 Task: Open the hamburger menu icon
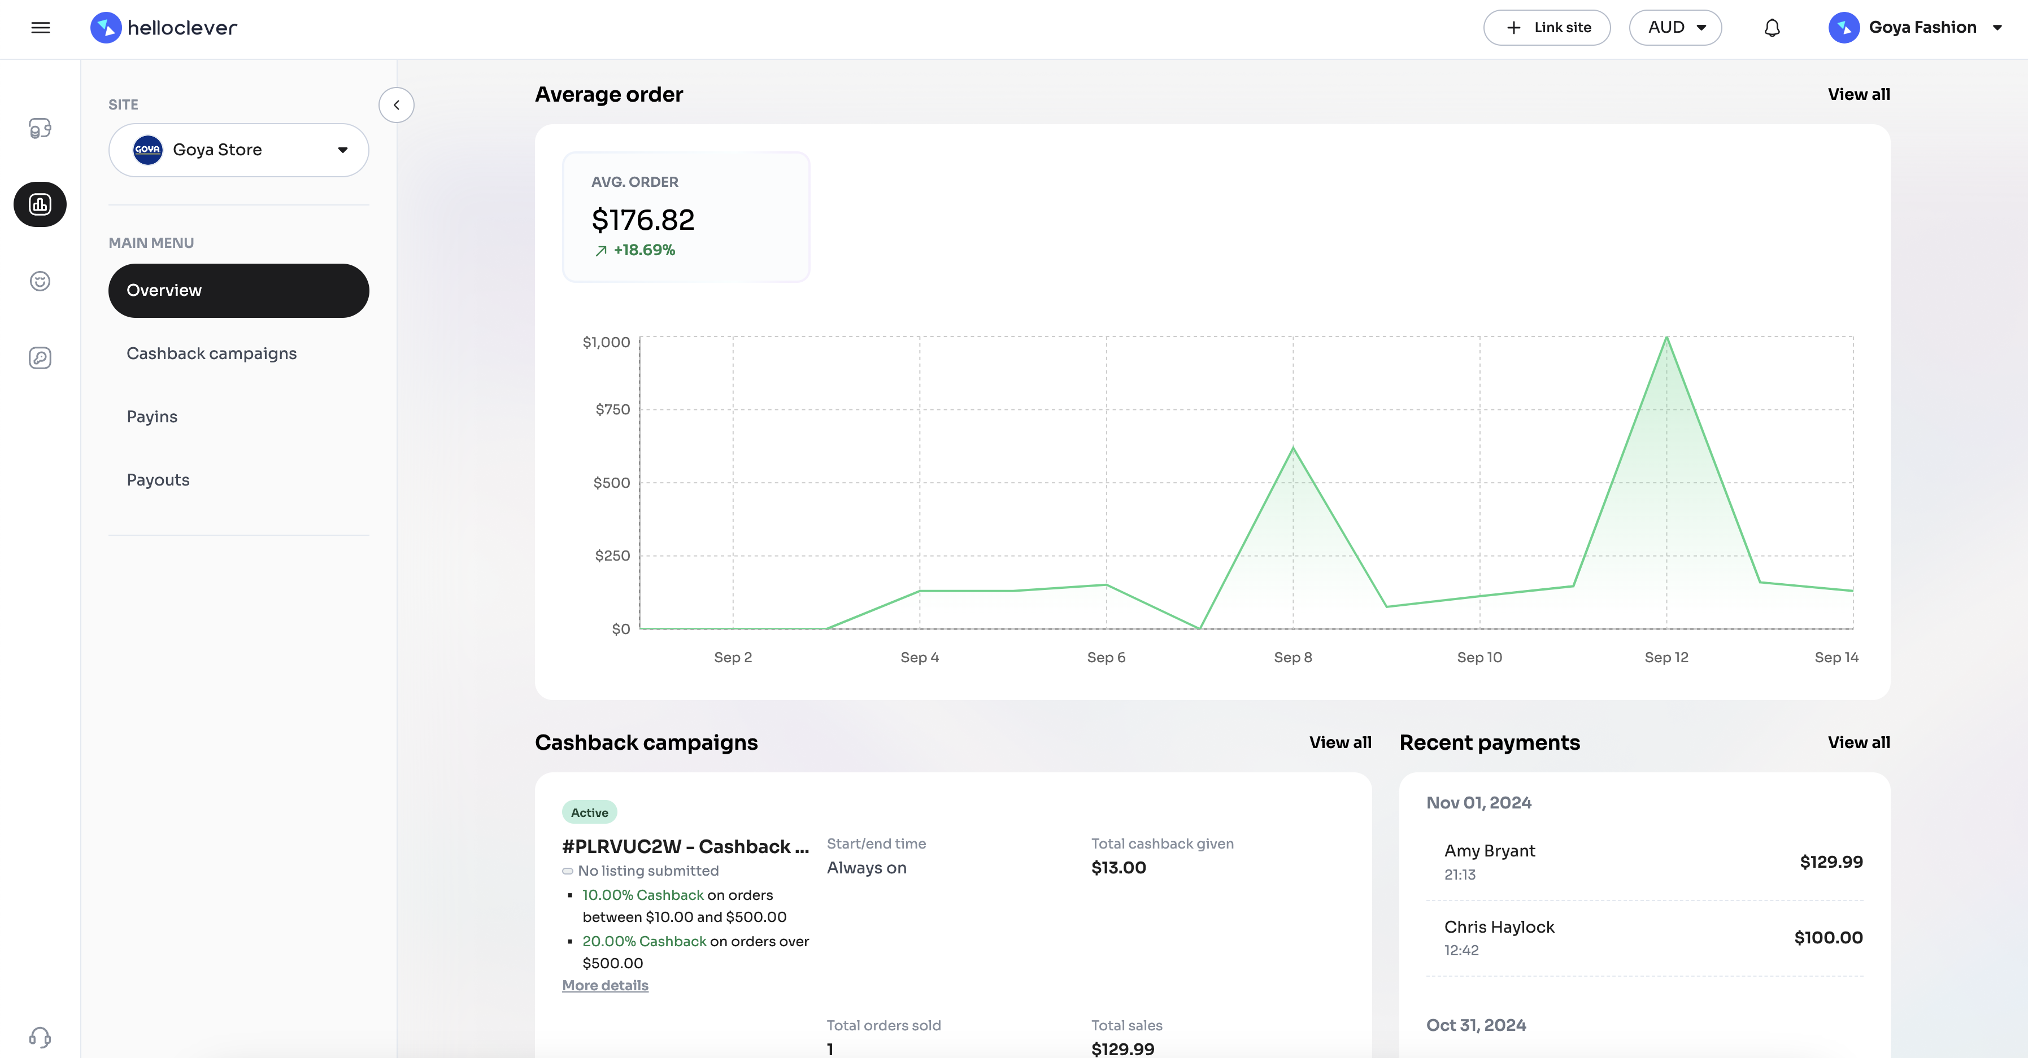[x=40, y=28]
